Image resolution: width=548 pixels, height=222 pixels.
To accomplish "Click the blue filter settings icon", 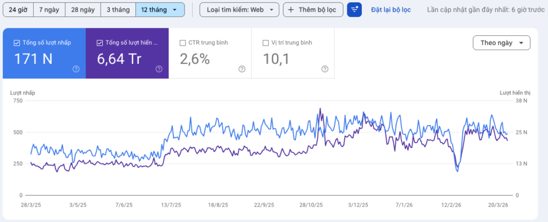I will [354, 10].
